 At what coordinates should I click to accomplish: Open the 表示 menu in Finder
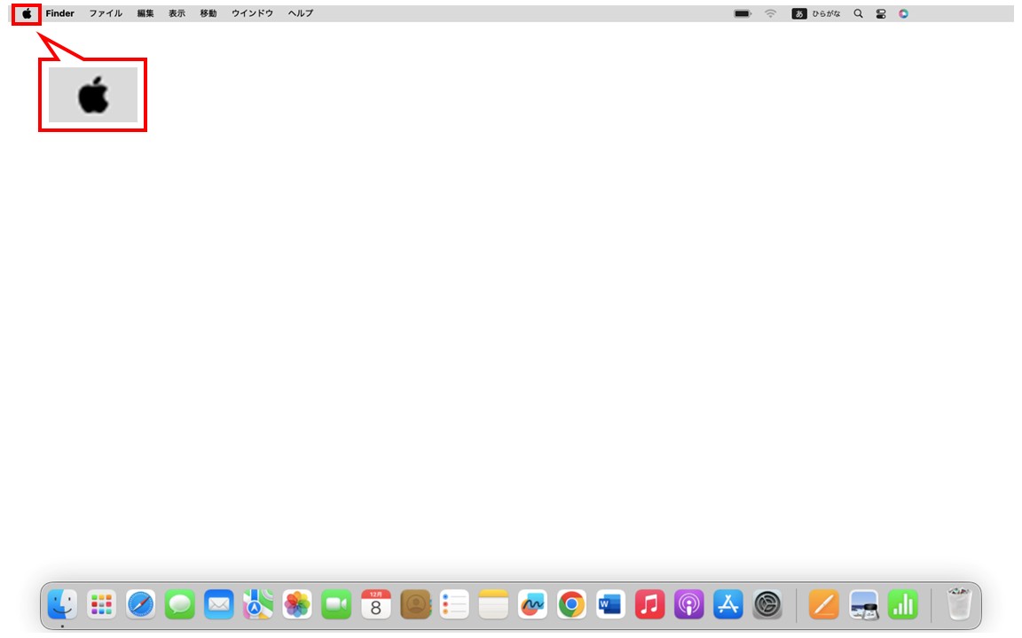(176, 13)
